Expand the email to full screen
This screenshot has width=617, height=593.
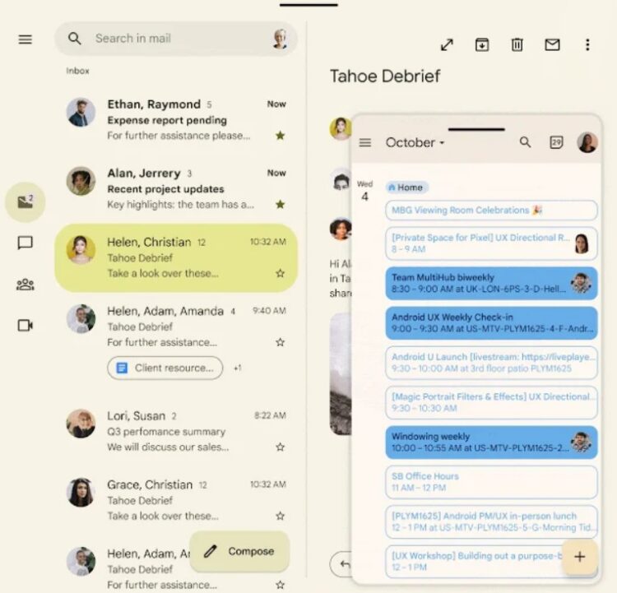tap(447, 45)
